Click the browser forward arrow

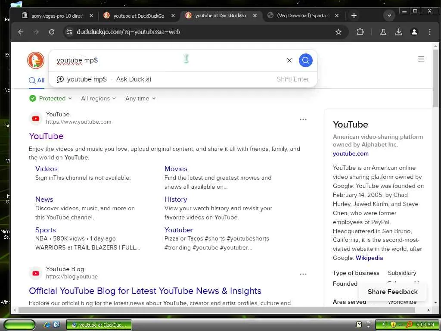[36, 32]
